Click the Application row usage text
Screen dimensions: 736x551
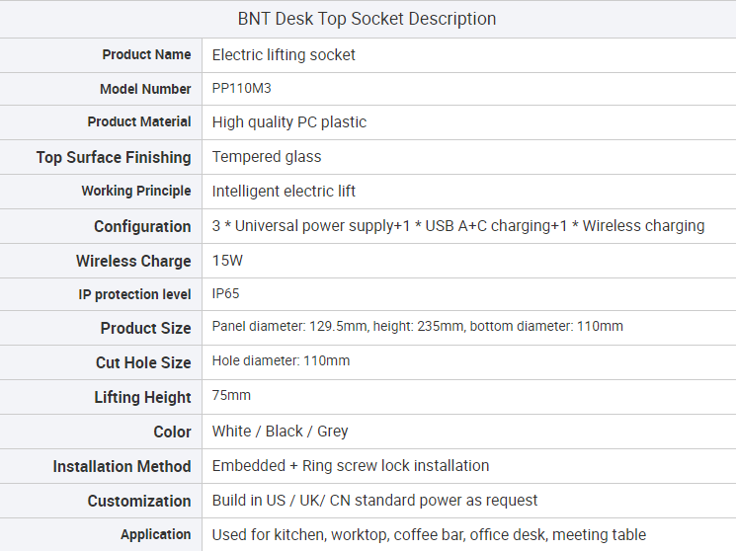click(x=429, y=535)
